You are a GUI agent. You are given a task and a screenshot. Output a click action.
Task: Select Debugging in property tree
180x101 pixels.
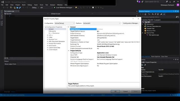52,31
